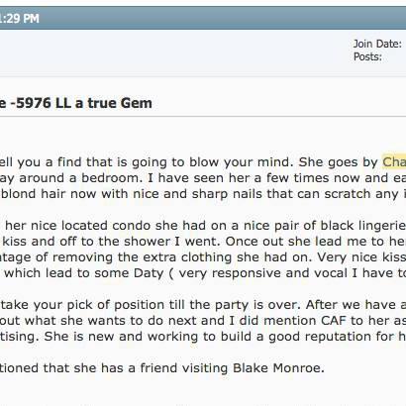Select the 'Join Date:' label
Image resolution: width=406 pixels, height=406 pixels.
(x=377, y=44)
